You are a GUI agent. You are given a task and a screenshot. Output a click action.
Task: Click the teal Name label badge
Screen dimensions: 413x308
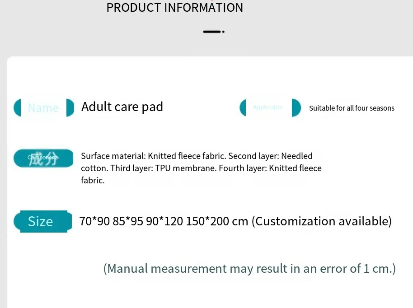tap(43, 107)
